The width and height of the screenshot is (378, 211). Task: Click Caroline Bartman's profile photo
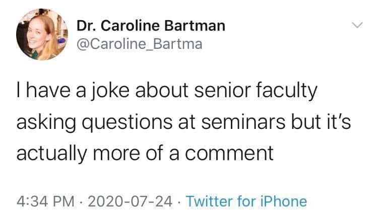tap(39, 34)
